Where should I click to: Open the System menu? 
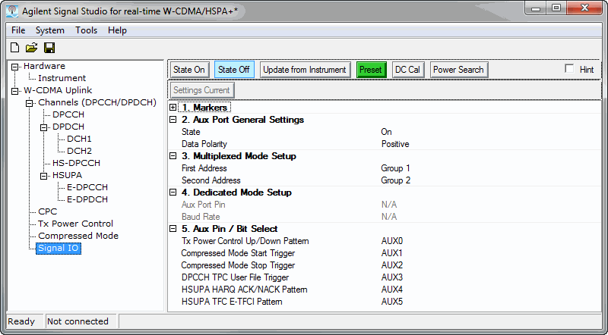(x=50, y=30)
